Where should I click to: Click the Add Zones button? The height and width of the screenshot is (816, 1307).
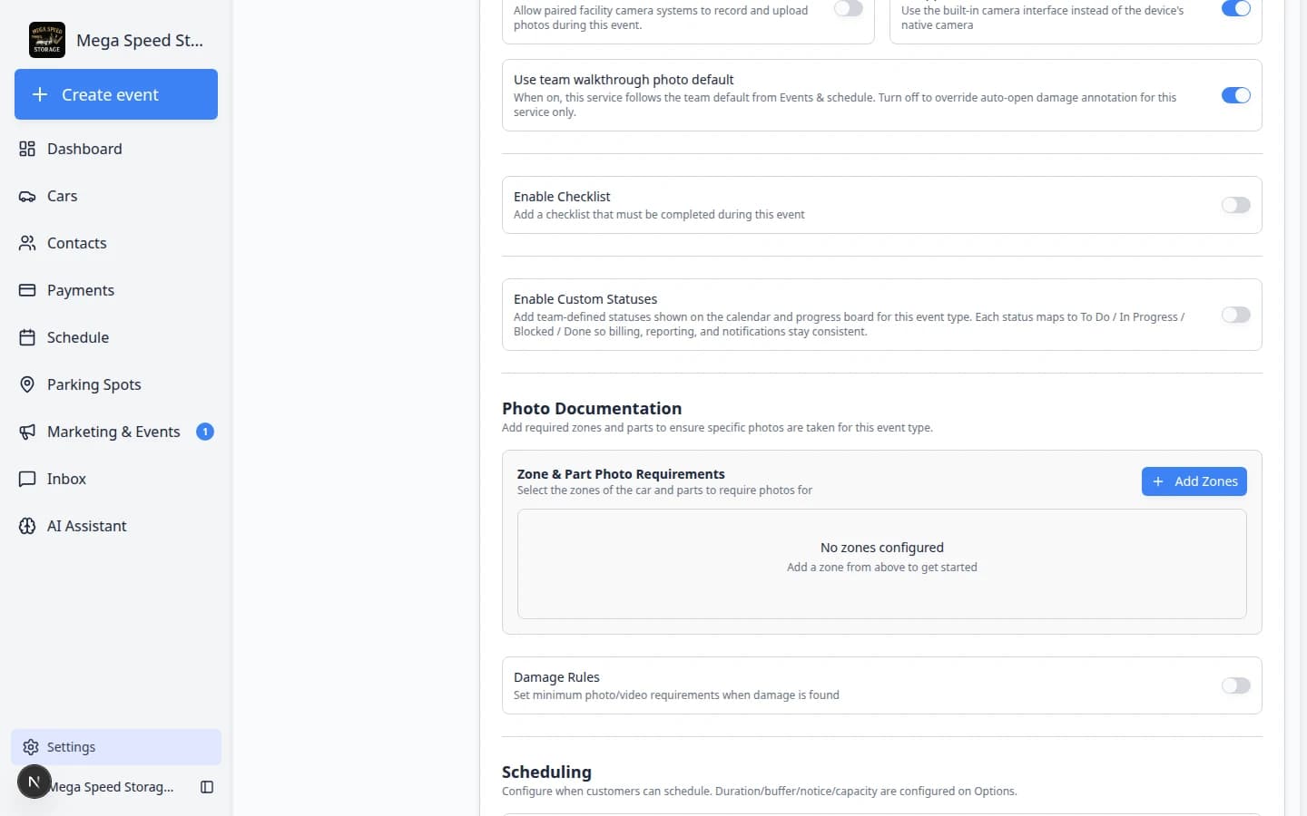coord(1194,481)
